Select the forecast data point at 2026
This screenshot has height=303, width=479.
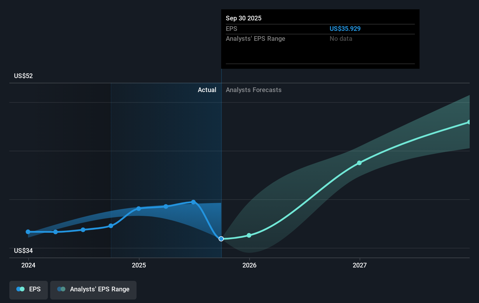[x=249, y=235]
